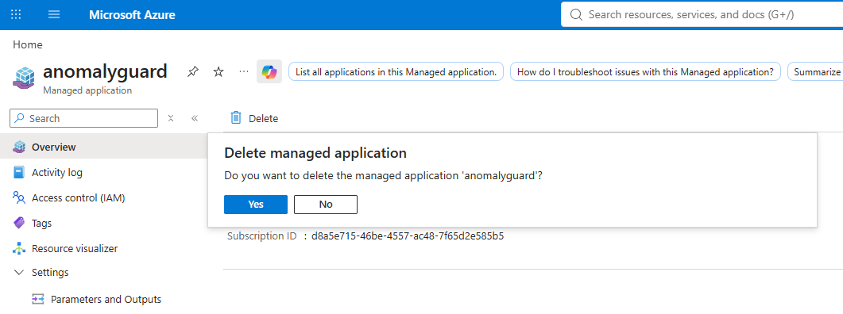The image size is (843, 314).
Task: Click the Overview cube icon in sidebar
Action: coord(19,147)
